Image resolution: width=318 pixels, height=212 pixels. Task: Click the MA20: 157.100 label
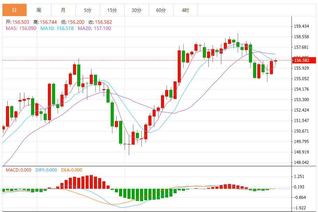[x=94, y=28]
